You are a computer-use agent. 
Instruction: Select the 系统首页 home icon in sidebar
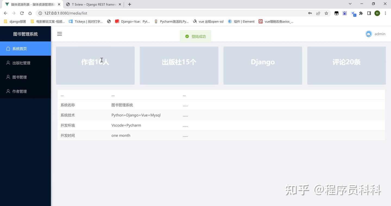tap(8, 49)
